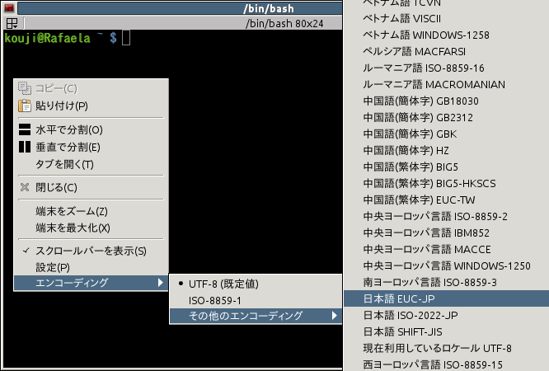The height and width of the screenshot is (371, 549).
Task: Click the /bin/bash window title bar
Action: 180,8
